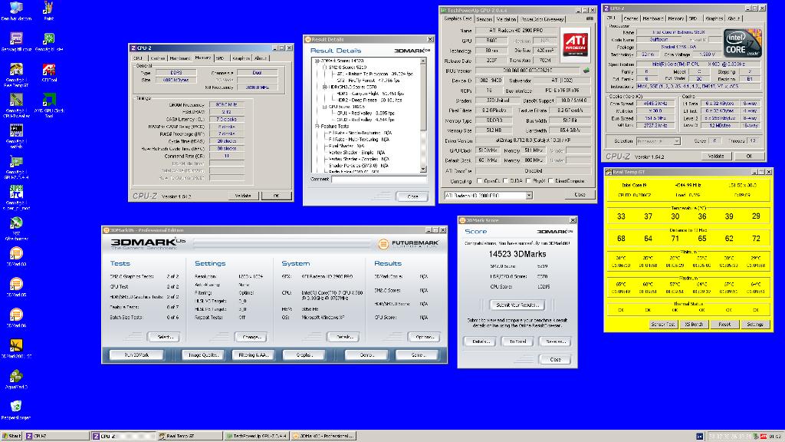This screenshot has width=785, height=442.
Task: Switch to Real Temp GT taskbar button
Action: [x=189, y=436]
